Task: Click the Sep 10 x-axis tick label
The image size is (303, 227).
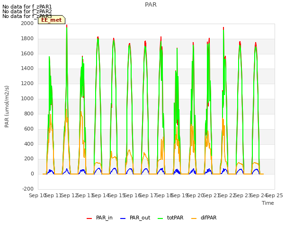Action: pyautogui.click(x=37, y=195)
